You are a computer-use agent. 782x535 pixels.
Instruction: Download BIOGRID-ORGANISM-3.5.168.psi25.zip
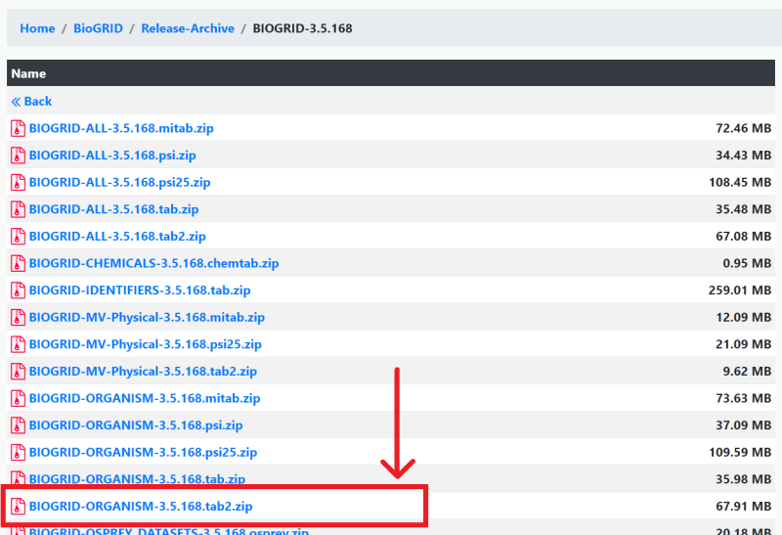tap(143, 452)
